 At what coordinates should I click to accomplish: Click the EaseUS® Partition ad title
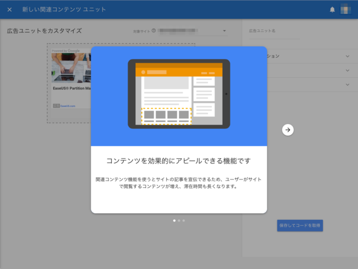(72, 88)
